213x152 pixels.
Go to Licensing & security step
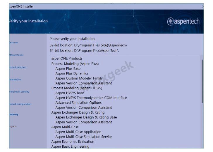(19, 92)
